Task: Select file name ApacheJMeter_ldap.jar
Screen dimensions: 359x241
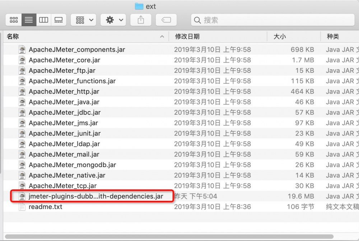Action: [64, 144]
